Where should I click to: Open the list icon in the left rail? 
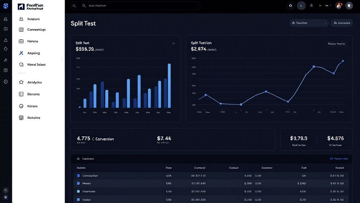pos(6,70)
